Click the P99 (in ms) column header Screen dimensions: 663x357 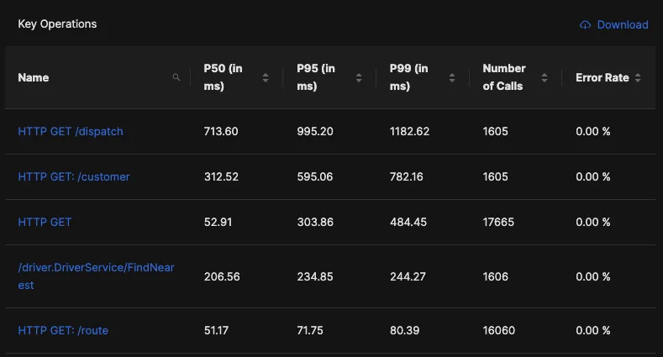pos(409,77)
